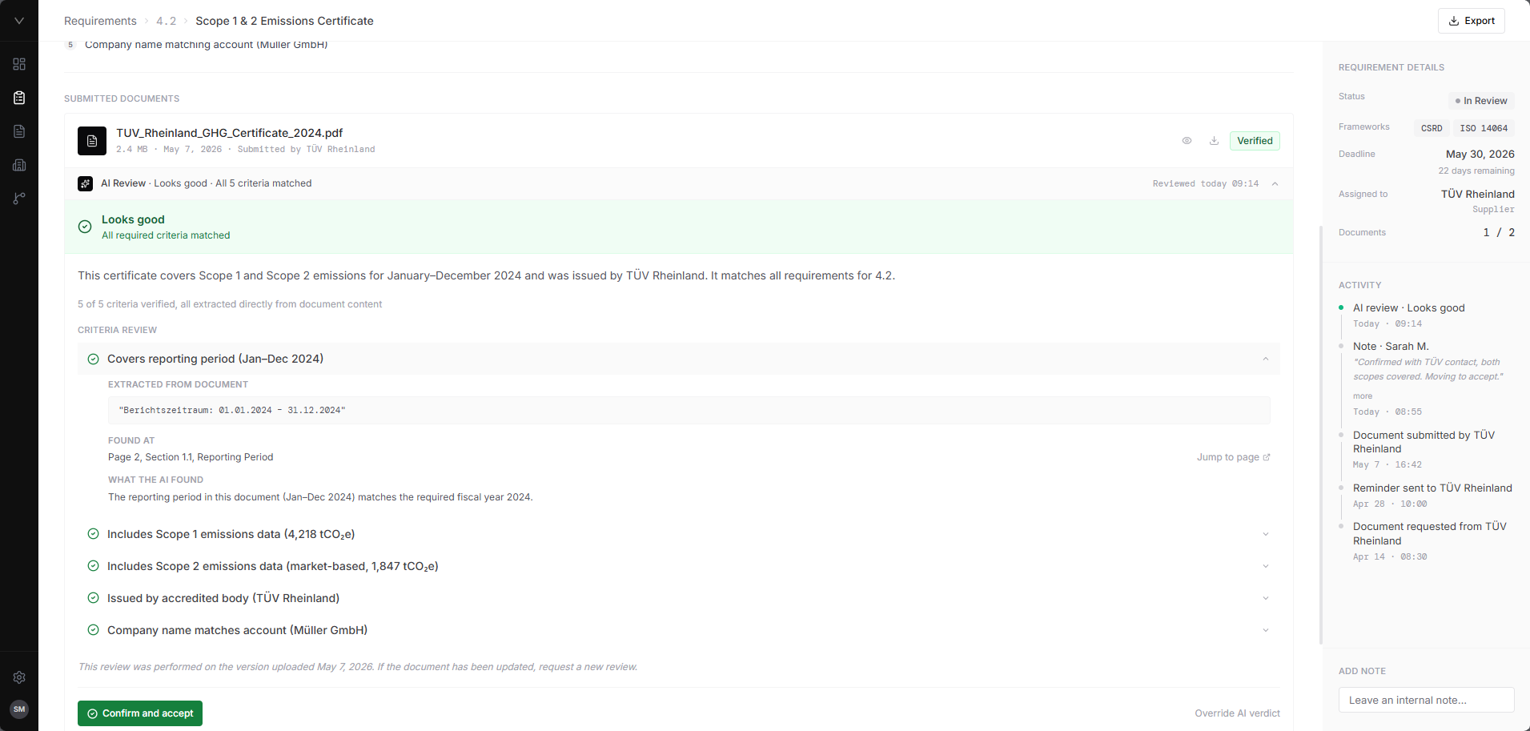
Task: Override AI verdict
Action: click(x=1237, y=713)
